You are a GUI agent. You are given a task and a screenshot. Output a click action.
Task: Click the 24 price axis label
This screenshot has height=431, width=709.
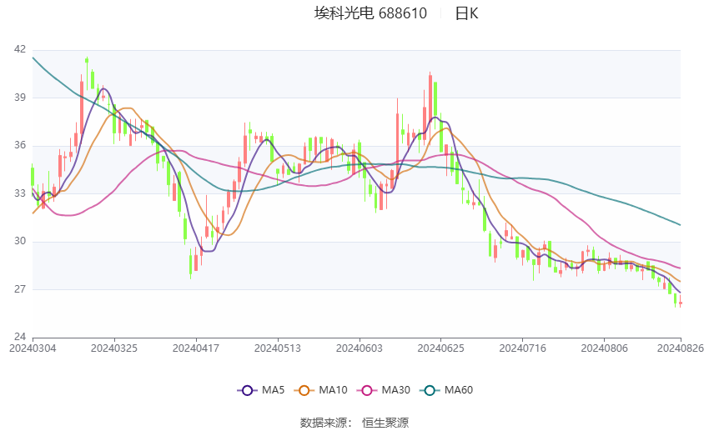coord(20,337)
